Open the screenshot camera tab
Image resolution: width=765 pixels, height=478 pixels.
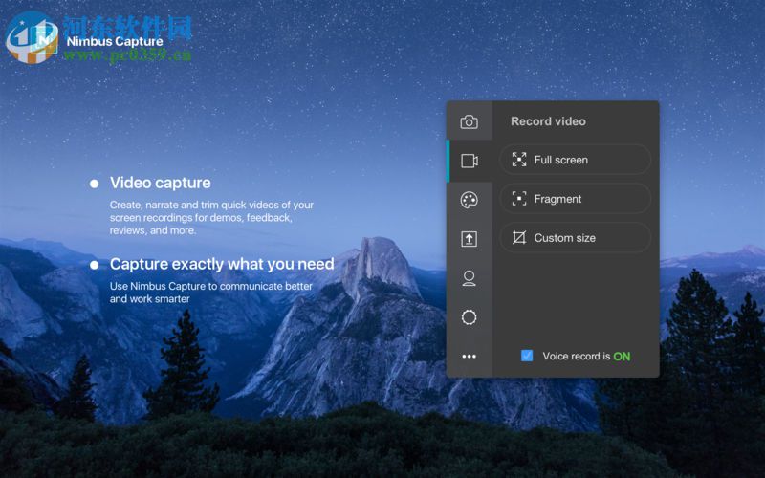469,121
